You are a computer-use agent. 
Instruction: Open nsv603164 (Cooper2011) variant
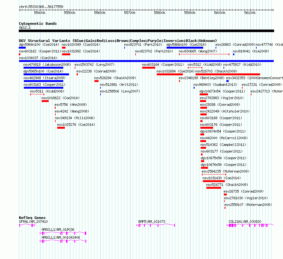click(163, 65)
